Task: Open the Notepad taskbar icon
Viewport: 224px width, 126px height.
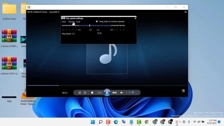Action: [131, 122]
